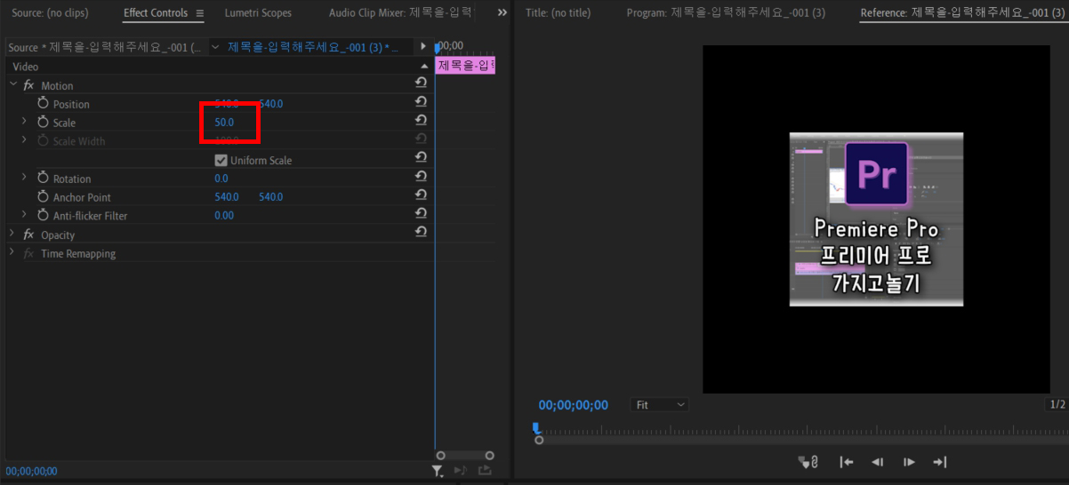The height and width of the screenshot is (485, 1069).
Task: Select the pink clip in Effect Controls timeline
Action: tap(465, 65)
